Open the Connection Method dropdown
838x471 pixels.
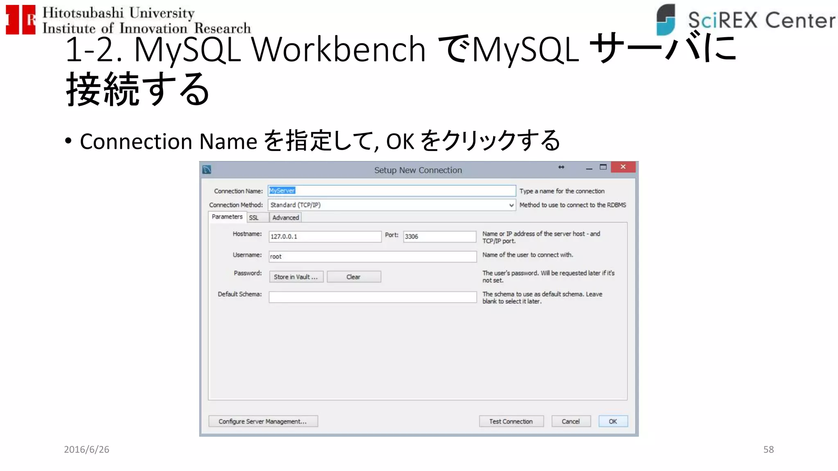point(392,205)
